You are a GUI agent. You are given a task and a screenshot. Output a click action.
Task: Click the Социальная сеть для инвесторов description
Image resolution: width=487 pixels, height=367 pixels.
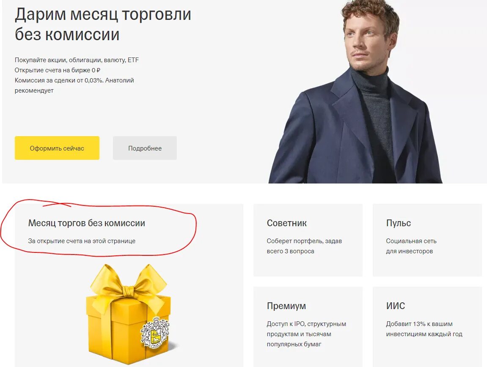click(x=411, y=246)
